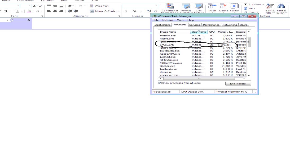Open AutoSum dropdown arrow
Screen dimensions: 290x161
click(x=263, y=5)
